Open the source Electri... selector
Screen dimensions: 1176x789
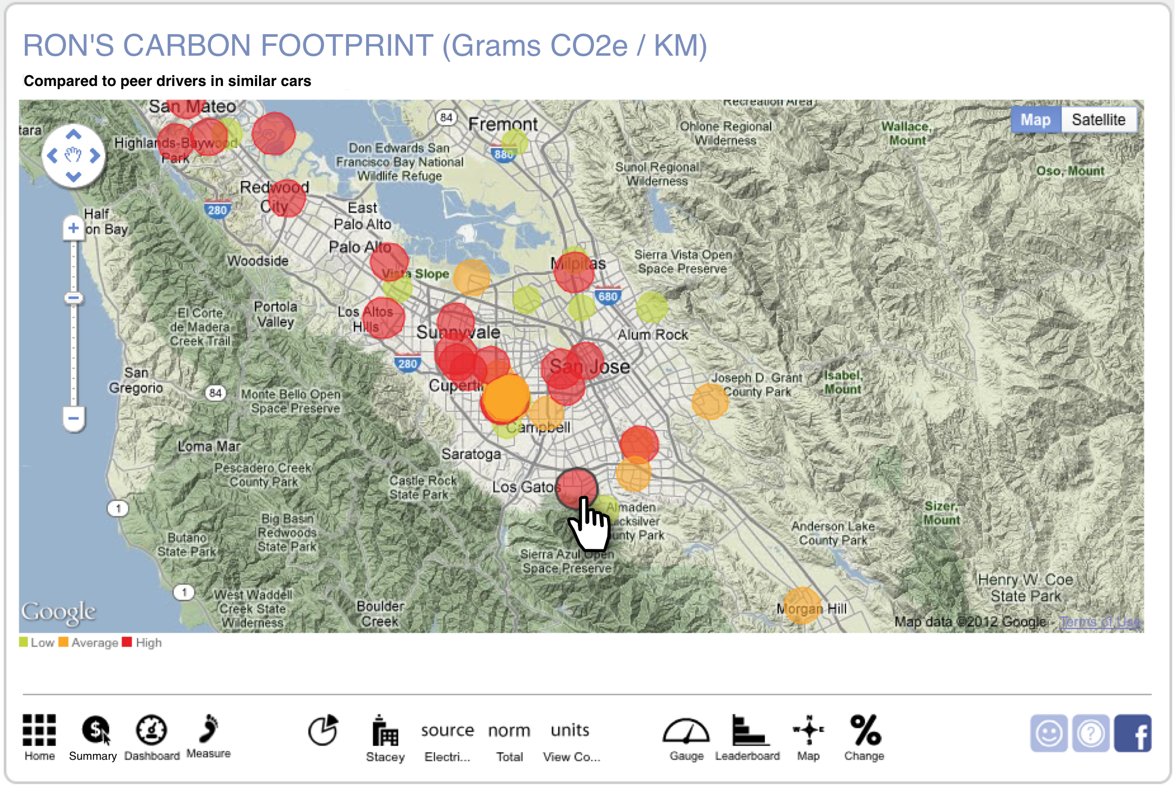point(447,731)
